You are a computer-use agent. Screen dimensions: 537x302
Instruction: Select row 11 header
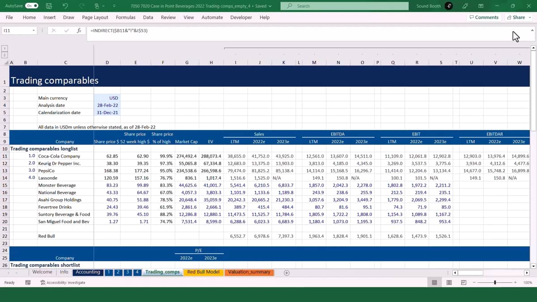coord(4,156)
